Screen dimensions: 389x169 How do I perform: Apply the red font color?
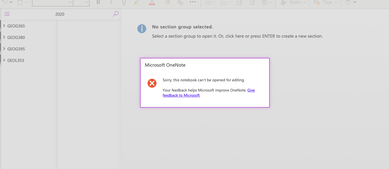pyautogui.click(x=152, y=2)
